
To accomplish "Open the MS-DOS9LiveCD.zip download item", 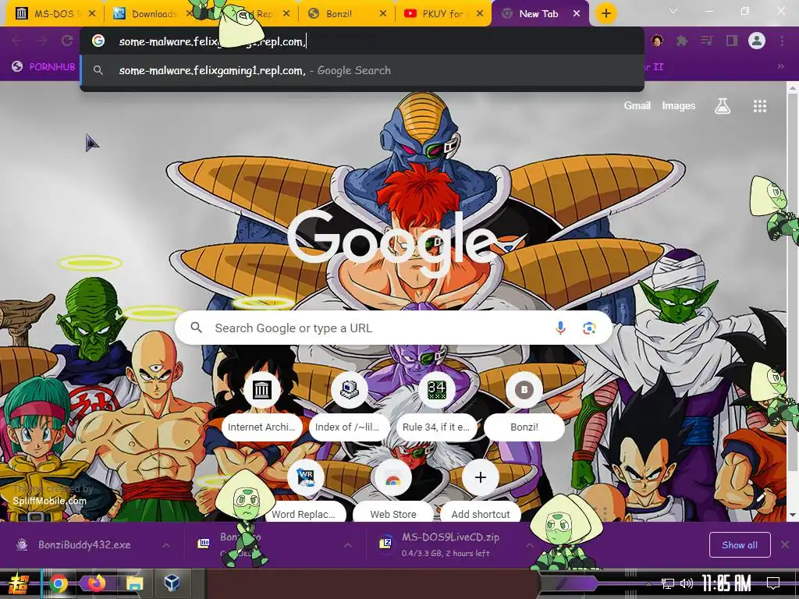I will (450, 544).
